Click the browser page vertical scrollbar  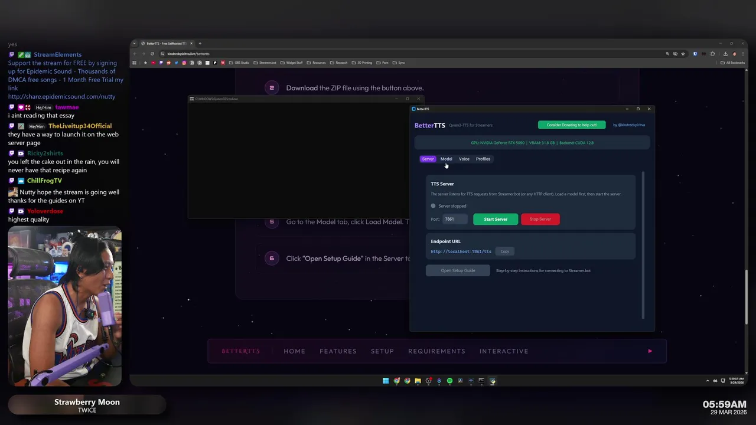pyautogui.click(x=747, y=297)
